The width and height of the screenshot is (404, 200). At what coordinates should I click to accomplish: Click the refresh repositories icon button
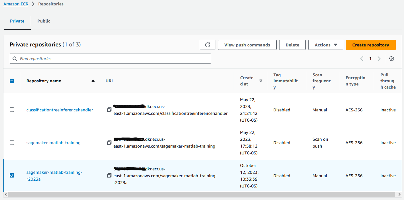[x=208, y=45]
